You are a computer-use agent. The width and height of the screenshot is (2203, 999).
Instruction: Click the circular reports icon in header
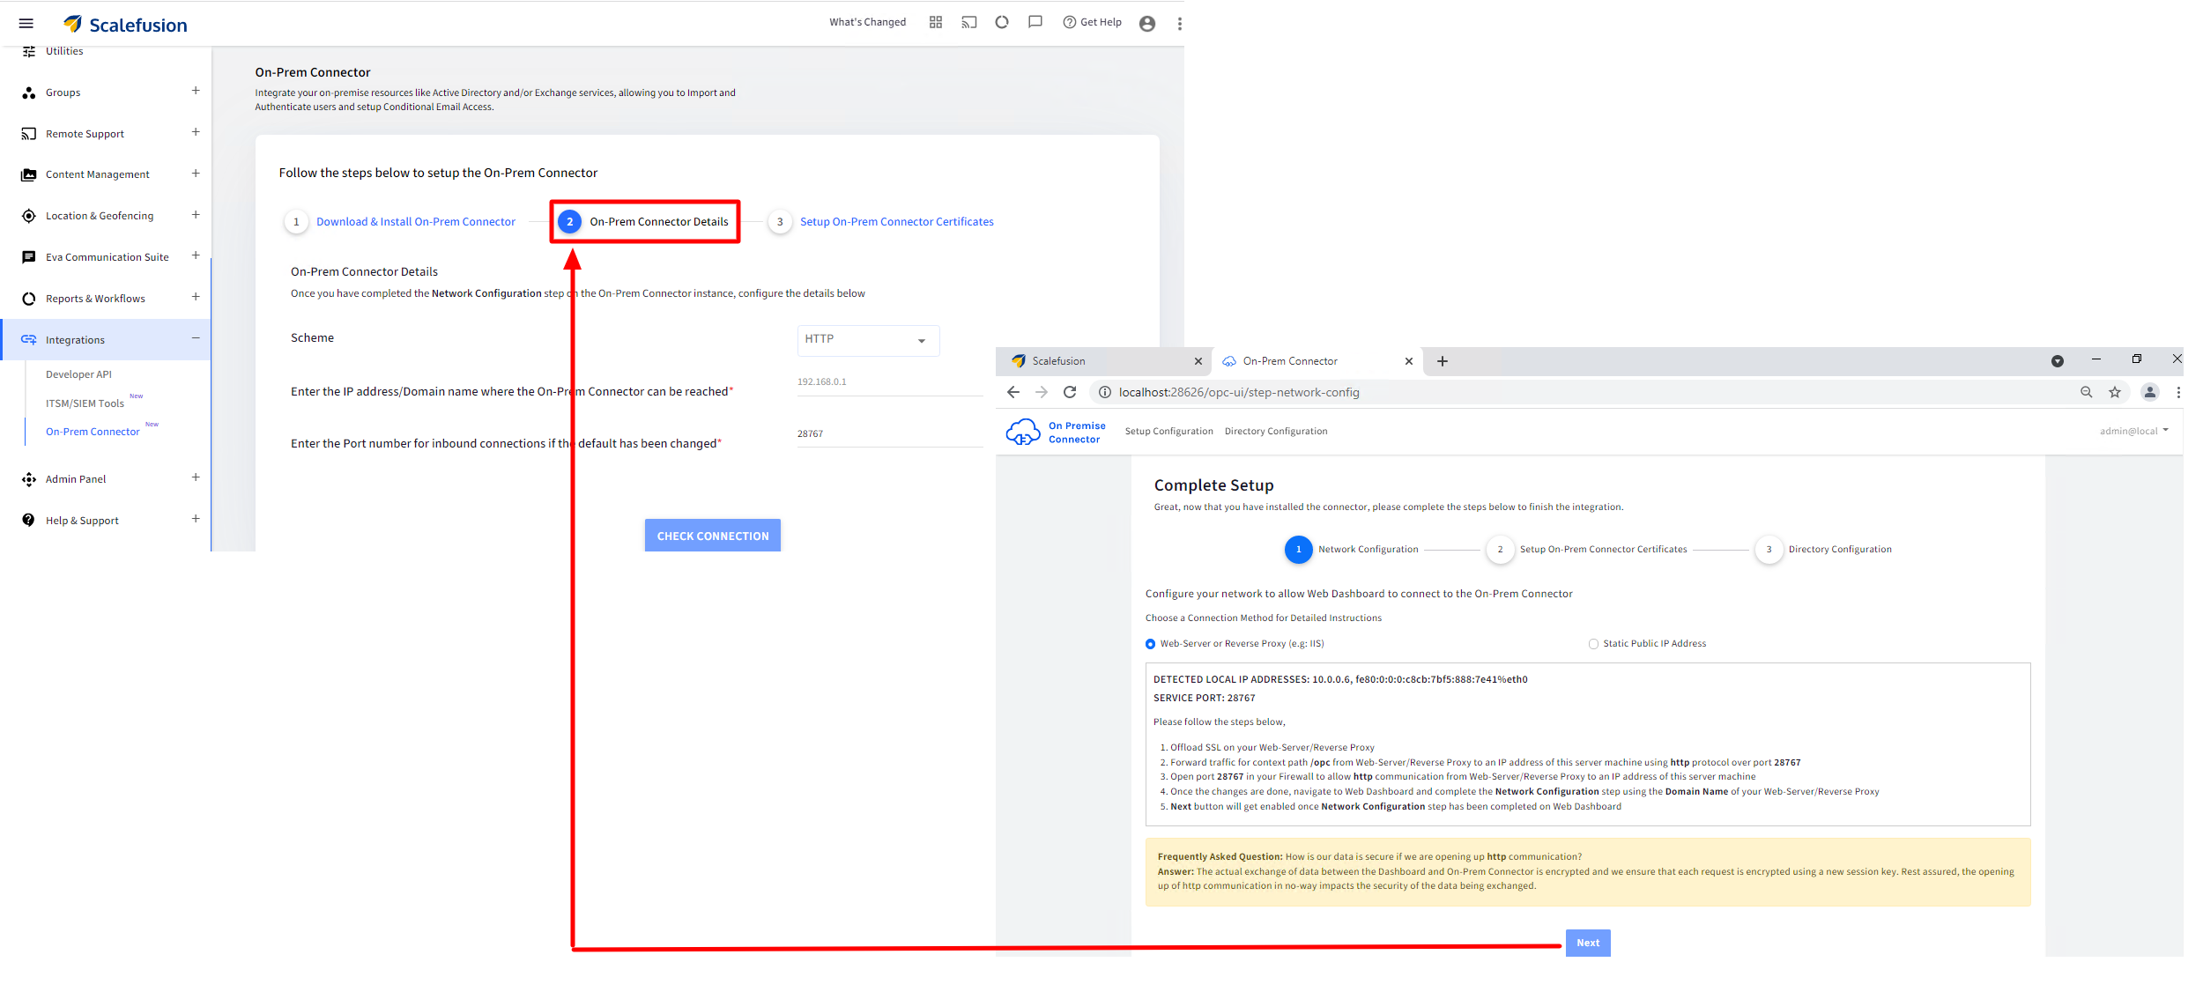pos(1002,22)
